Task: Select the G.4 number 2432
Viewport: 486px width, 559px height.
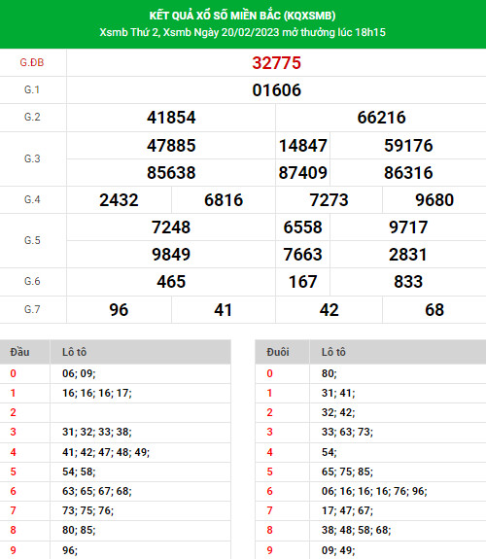Action: (x=119, y=200)
